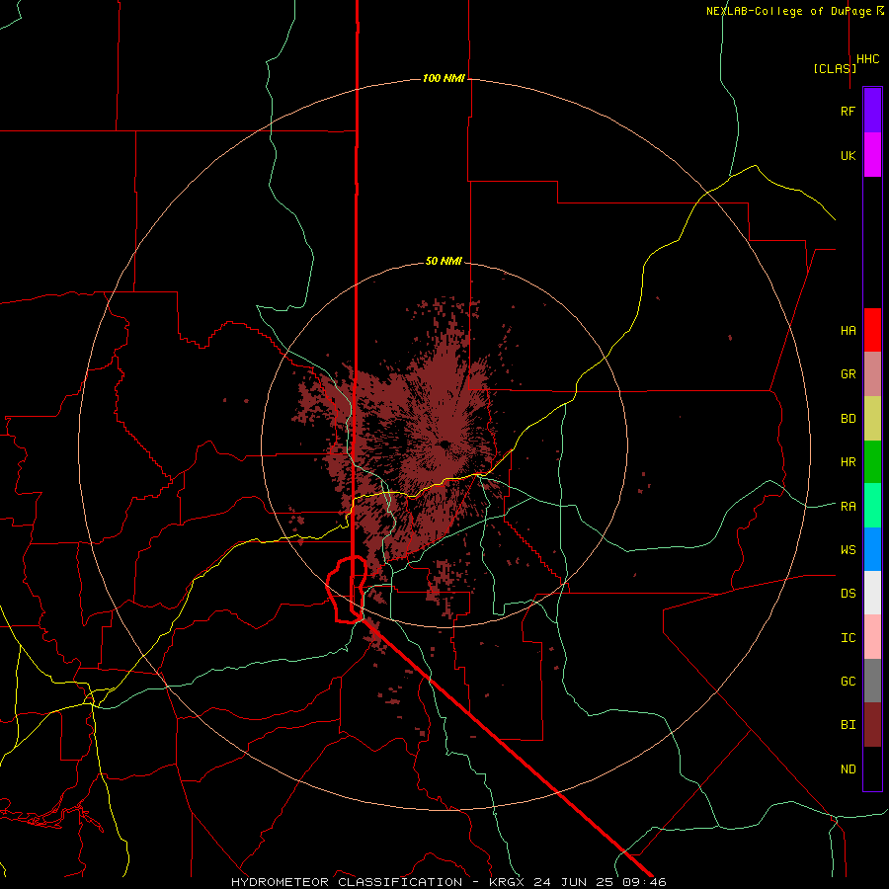Screen dimensions: 889x889
Task: Click the DS legend label
Action: (x=848, y=594)
